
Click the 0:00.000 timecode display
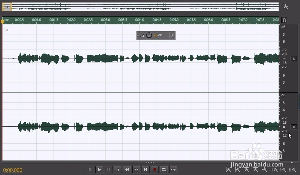(13, 170)
